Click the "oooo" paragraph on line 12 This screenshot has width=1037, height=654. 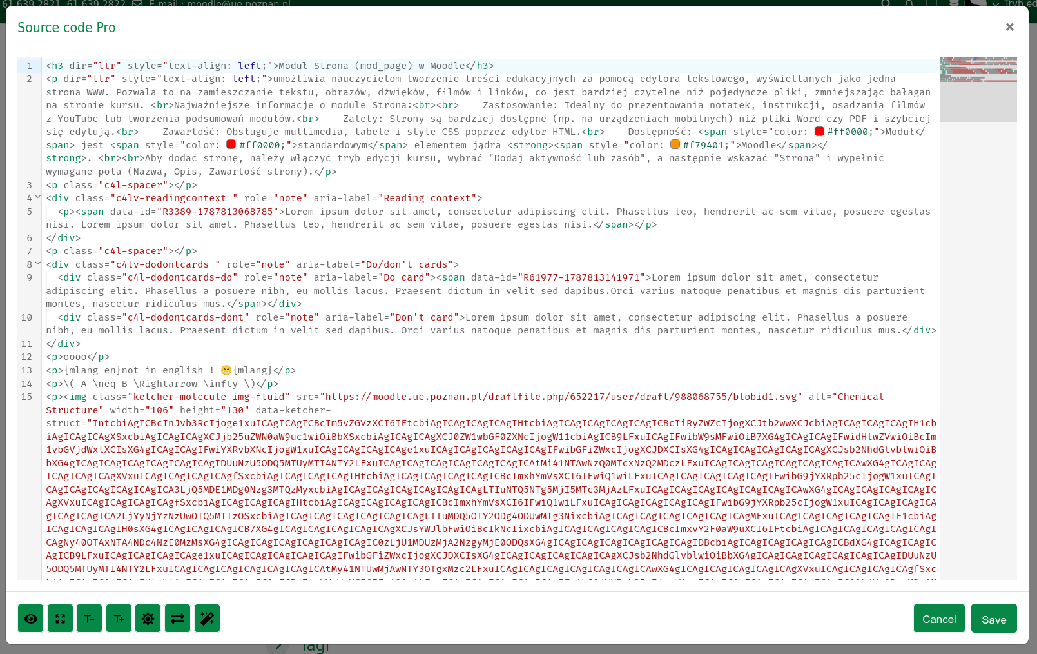(75, 357)
